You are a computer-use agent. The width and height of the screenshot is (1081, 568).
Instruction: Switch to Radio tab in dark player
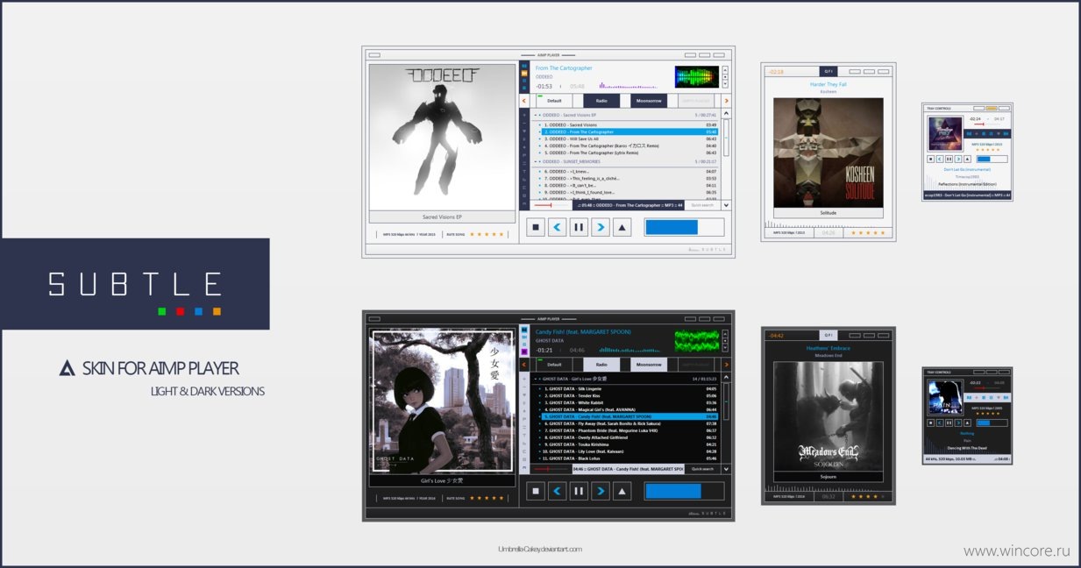tap(601, 365)
